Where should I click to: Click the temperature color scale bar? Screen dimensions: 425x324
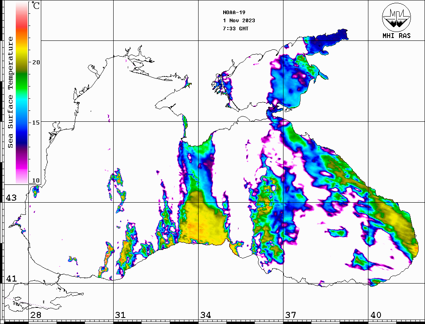(22, 93)
